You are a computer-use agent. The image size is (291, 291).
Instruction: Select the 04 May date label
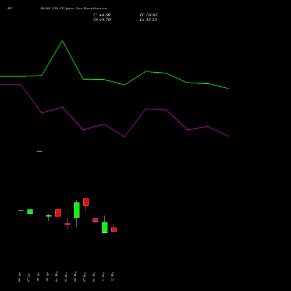(x=56, y=276)
